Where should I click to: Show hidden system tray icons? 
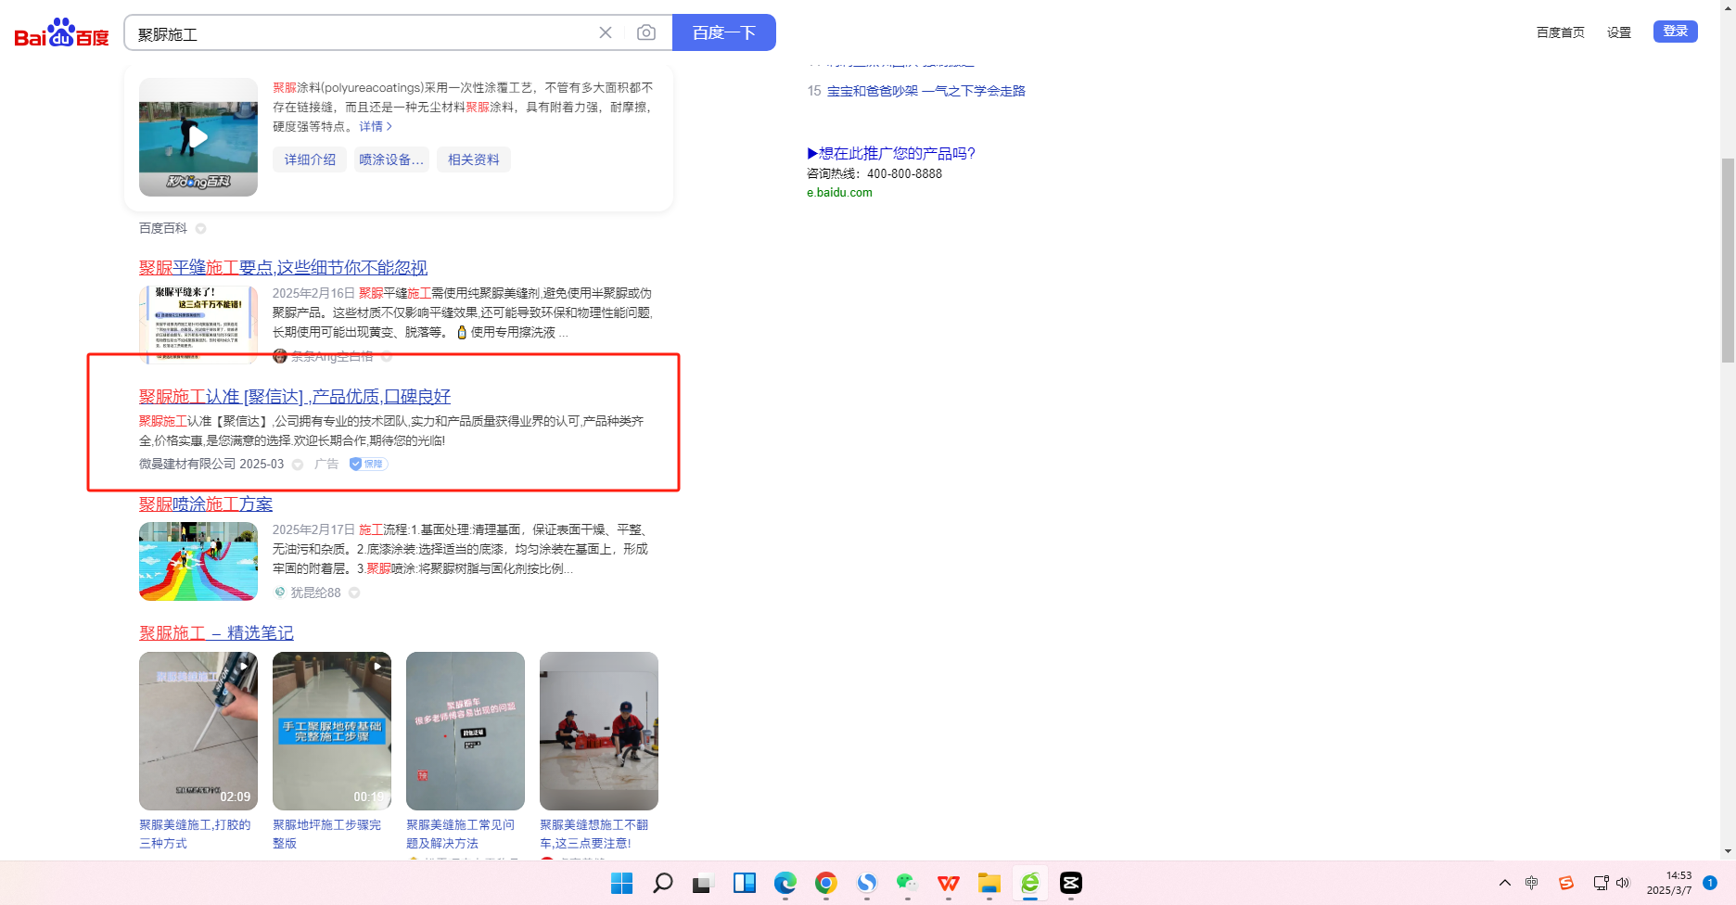(x=1505, y=883)
